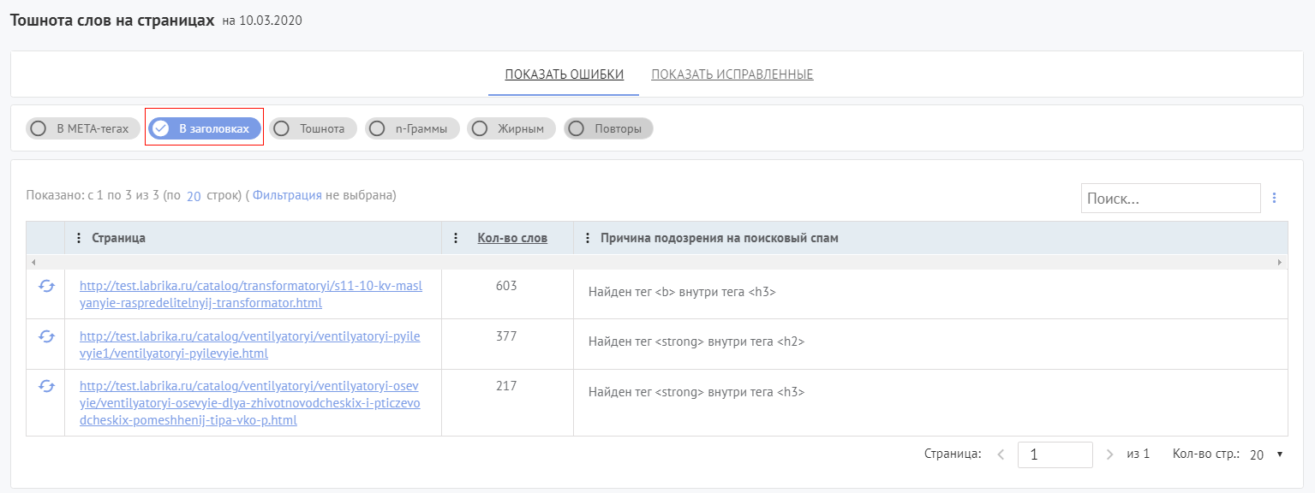The width and height of the screenshot is (1315, 493).
Task: Open the Причина подозрения column menu dots
Action: pyautogui.click(x=588, y=238)
